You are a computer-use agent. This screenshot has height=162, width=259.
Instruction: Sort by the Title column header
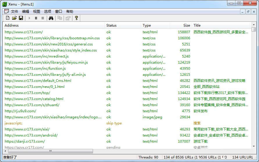tap(221, 25)
